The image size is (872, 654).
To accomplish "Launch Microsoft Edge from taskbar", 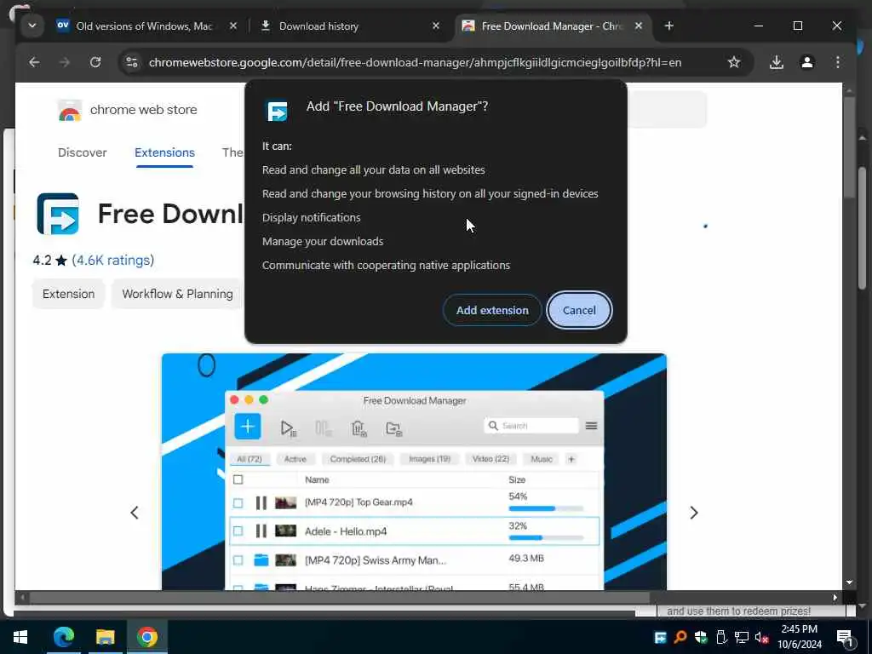I will [x=63, y=637].
